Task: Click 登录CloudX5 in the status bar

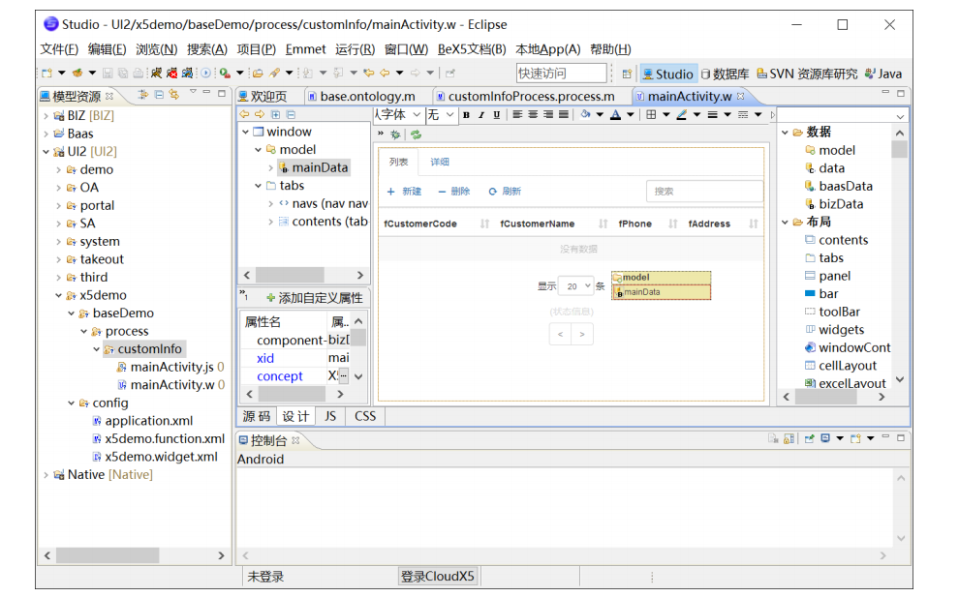Action: click(436, 575)
